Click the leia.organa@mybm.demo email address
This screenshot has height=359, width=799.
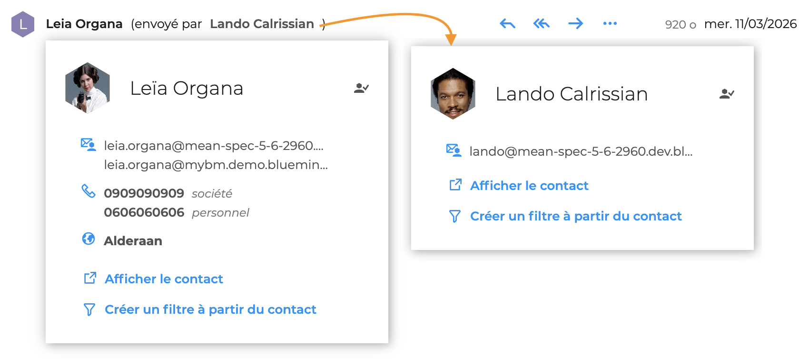point(216,165)
